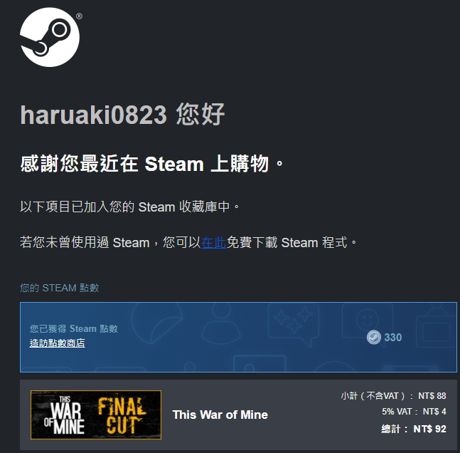Click the 您已獲得 Steam 點數 text

pos(74,328)
